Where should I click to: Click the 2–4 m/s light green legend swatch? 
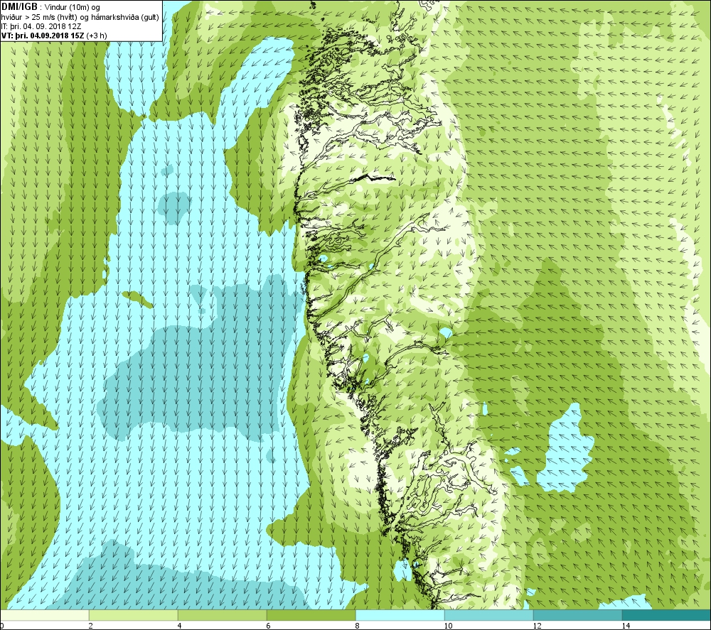pyautogui.click(x=134, y=615)
